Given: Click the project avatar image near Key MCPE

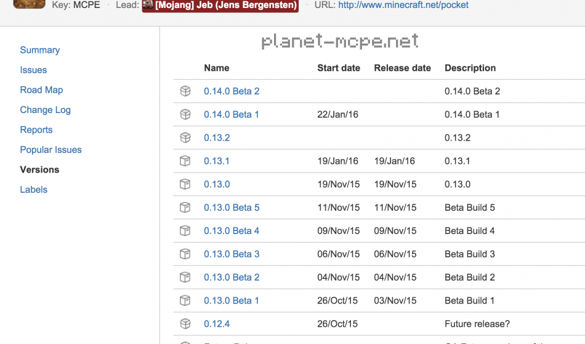Looking at the screenshot, I should click(x=29, y=4).
